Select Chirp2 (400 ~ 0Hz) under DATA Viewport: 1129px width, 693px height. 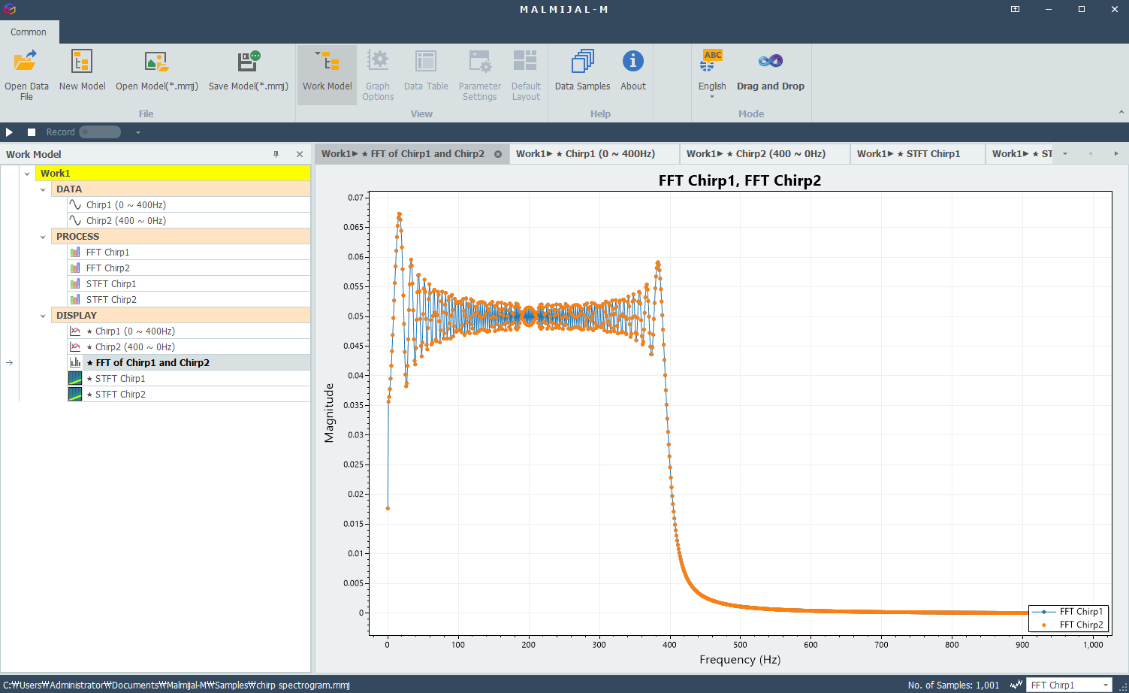(x=189, y=221)
